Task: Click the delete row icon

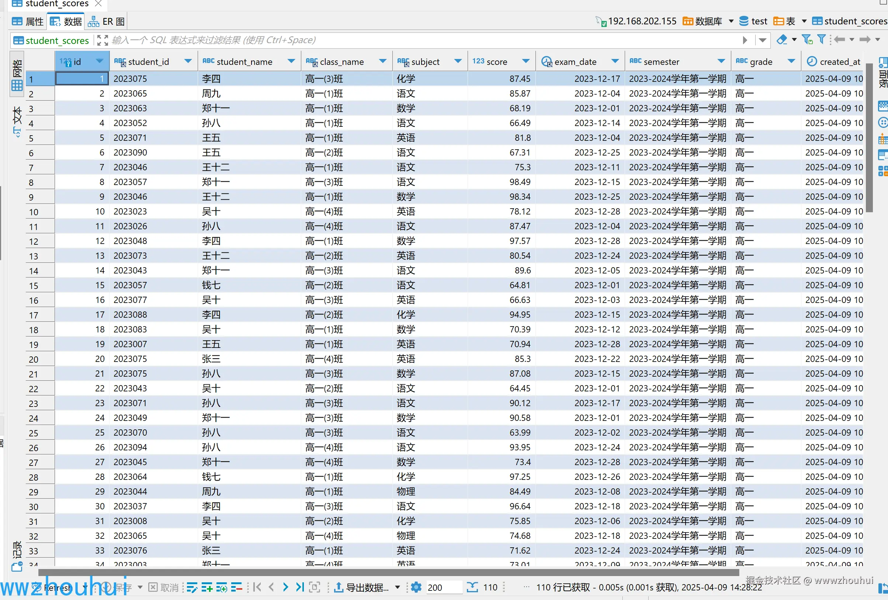Action: 236,587
